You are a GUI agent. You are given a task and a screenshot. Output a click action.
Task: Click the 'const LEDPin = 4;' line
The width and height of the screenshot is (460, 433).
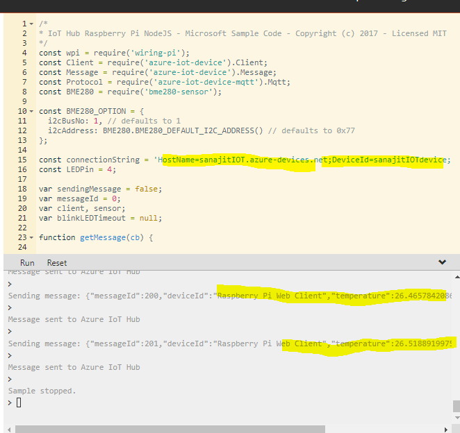click(x=77, y=169)
